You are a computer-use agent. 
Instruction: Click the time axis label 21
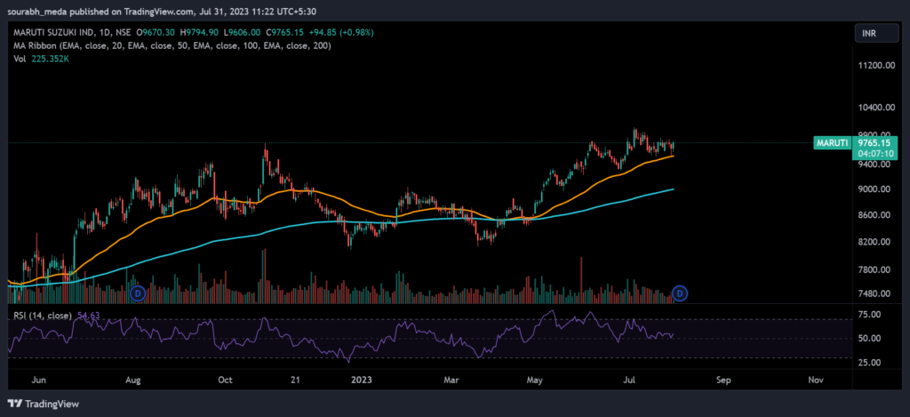point(295,381)
